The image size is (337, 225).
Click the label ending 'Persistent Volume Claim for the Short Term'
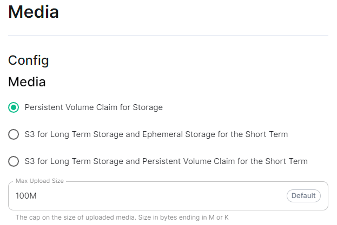(166, 161)
